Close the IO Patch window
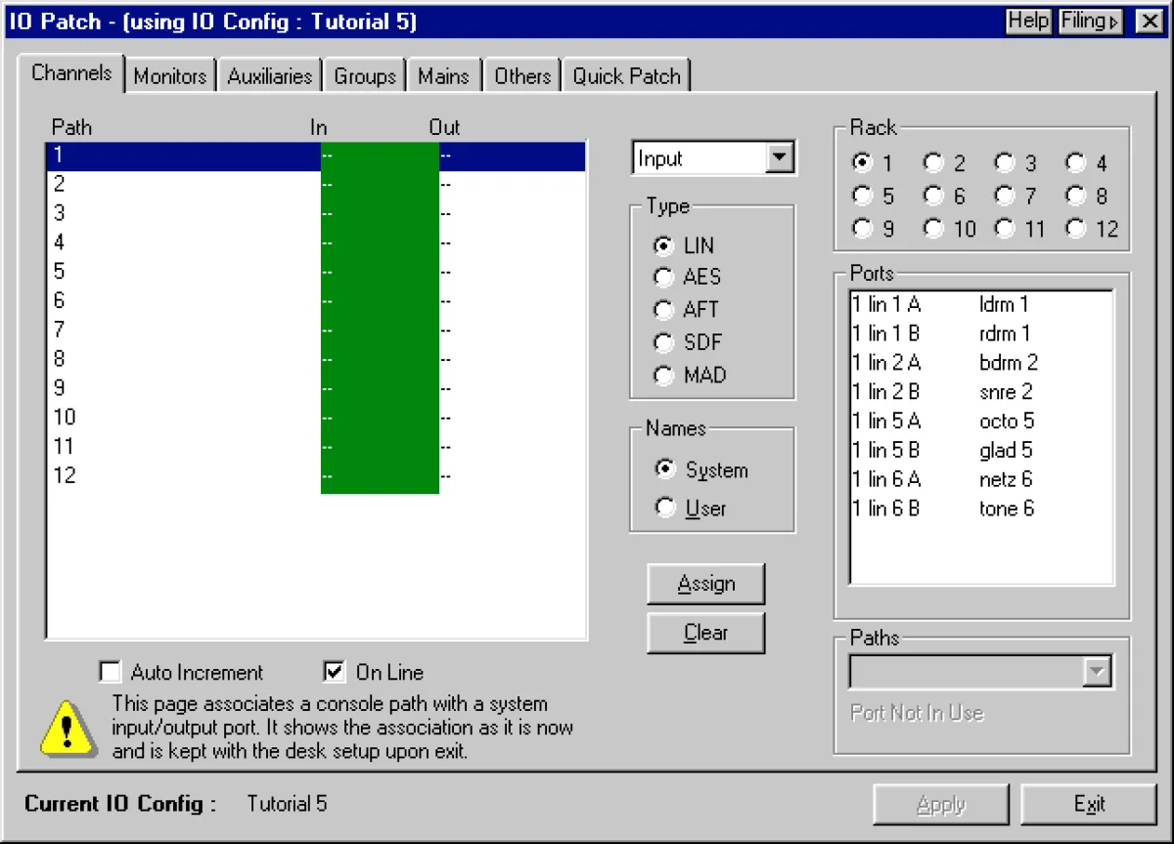 [1150, 21]
